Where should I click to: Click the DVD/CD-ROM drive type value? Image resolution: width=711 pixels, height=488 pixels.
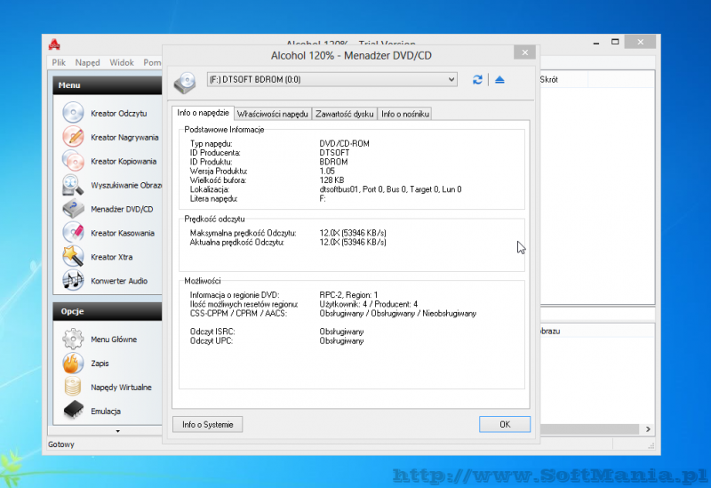pos(344,144)
